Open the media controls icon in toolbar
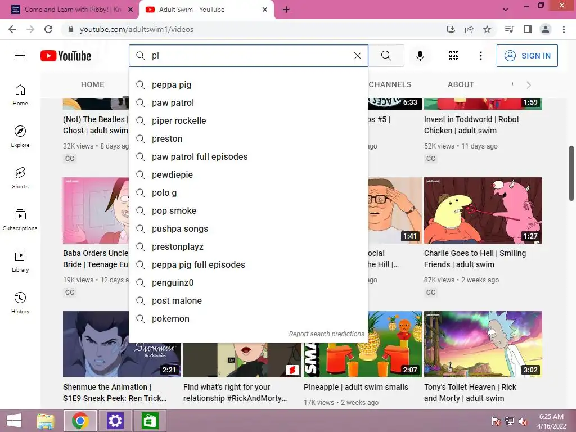The width and height of the screenshot is (576, 432). (x=509, y=29)
